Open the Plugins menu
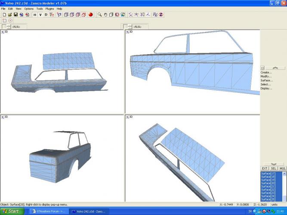The image size is (287, 215). click(50, 9)
